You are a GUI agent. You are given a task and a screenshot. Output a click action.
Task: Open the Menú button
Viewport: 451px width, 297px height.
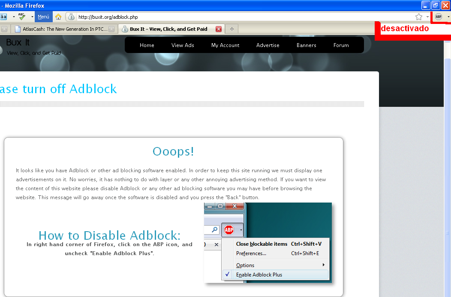coord(43,17)
